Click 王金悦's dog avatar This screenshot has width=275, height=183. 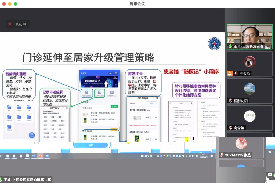(x=250, y=62)
